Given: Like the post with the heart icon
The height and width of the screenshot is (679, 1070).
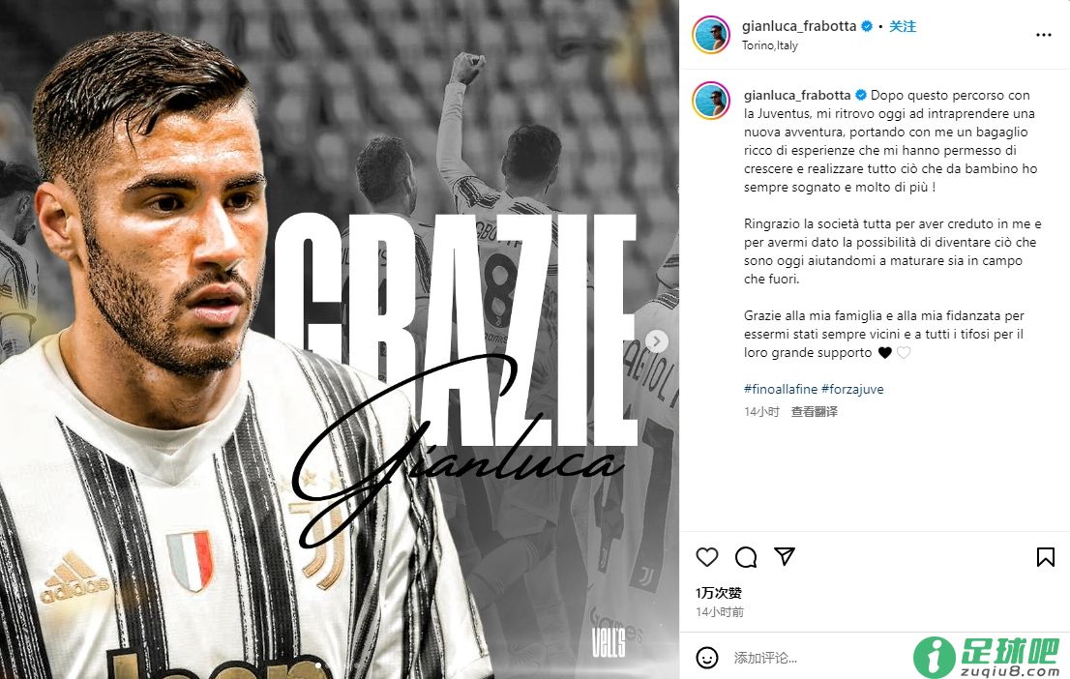Looking at the screenshot, I should click(707, 557).
